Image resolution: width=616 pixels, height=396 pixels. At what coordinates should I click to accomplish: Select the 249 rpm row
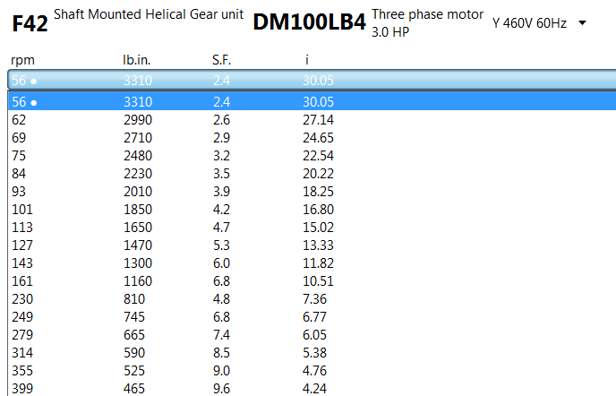[312, 316]
